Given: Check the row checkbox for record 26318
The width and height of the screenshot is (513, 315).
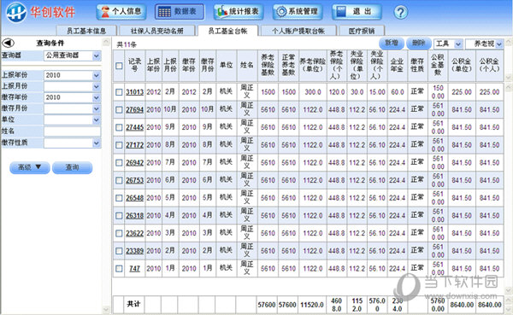Looking at the screenshot, I should [119, 216].
